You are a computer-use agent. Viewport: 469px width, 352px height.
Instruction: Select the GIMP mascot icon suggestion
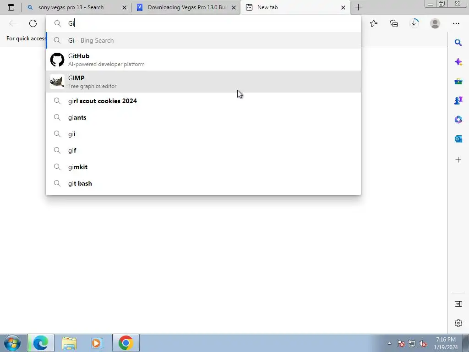57,82
